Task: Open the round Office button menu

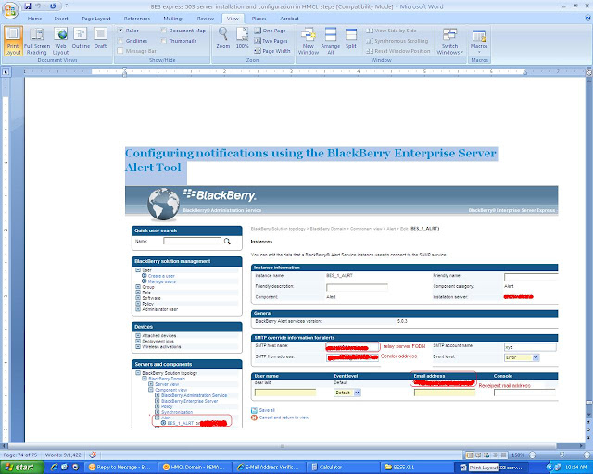Action: (x=10, y=10)
